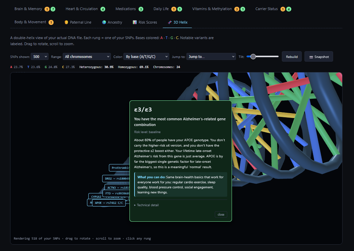Image resolution: width=354 pixels, height=251 pixels.
Task: Open the Medications tab
Action: [x=129, y=9]
